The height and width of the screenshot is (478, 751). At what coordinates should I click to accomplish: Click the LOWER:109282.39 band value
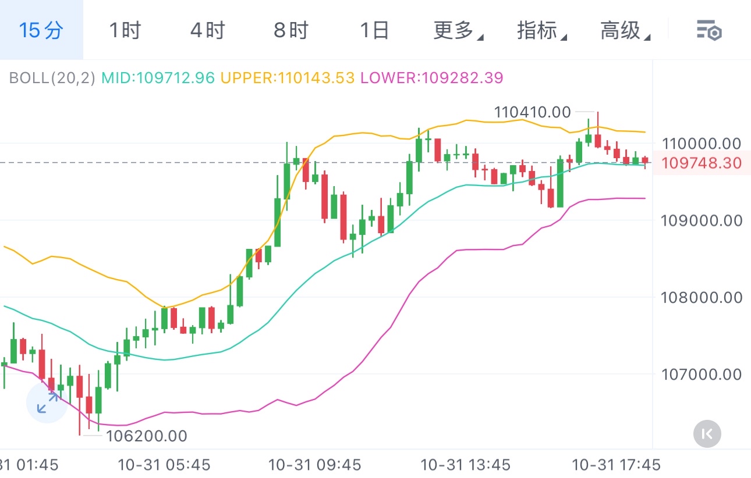click(431, 77)
